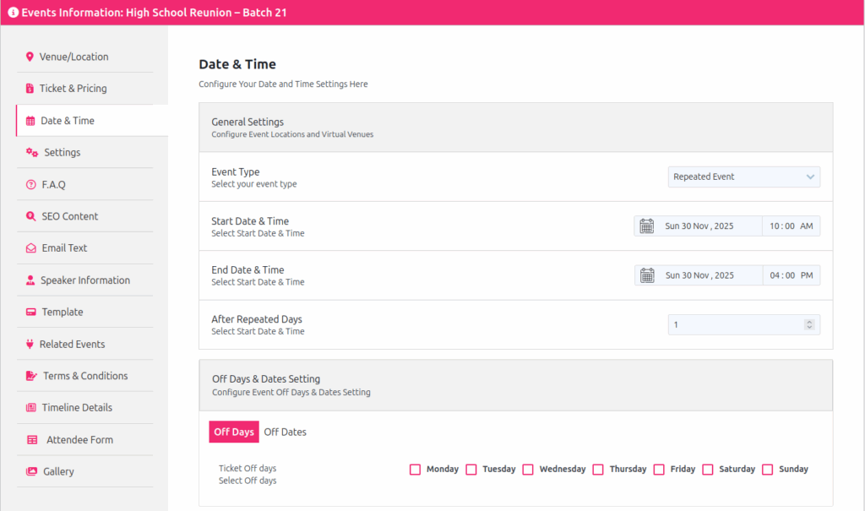Open the Template sidebar item

point(85,312)
